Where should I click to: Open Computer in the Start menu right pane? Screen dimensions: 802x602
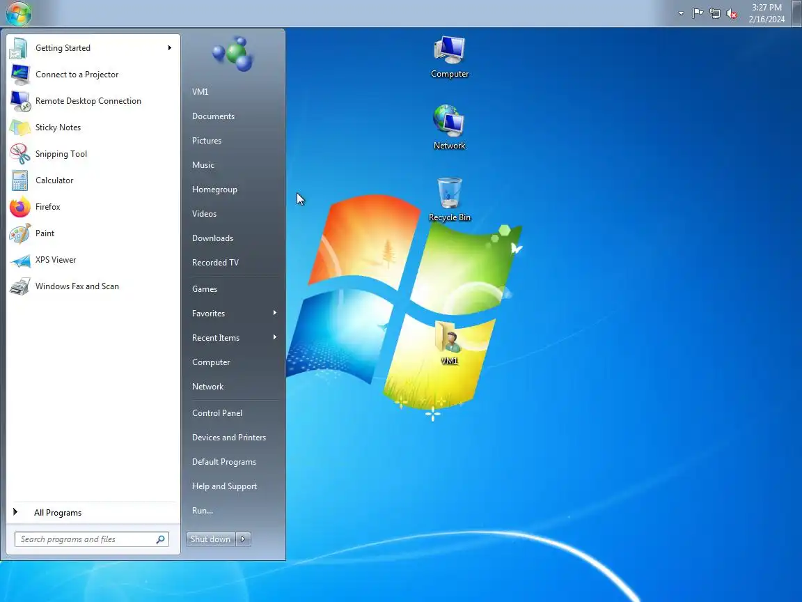211,362
